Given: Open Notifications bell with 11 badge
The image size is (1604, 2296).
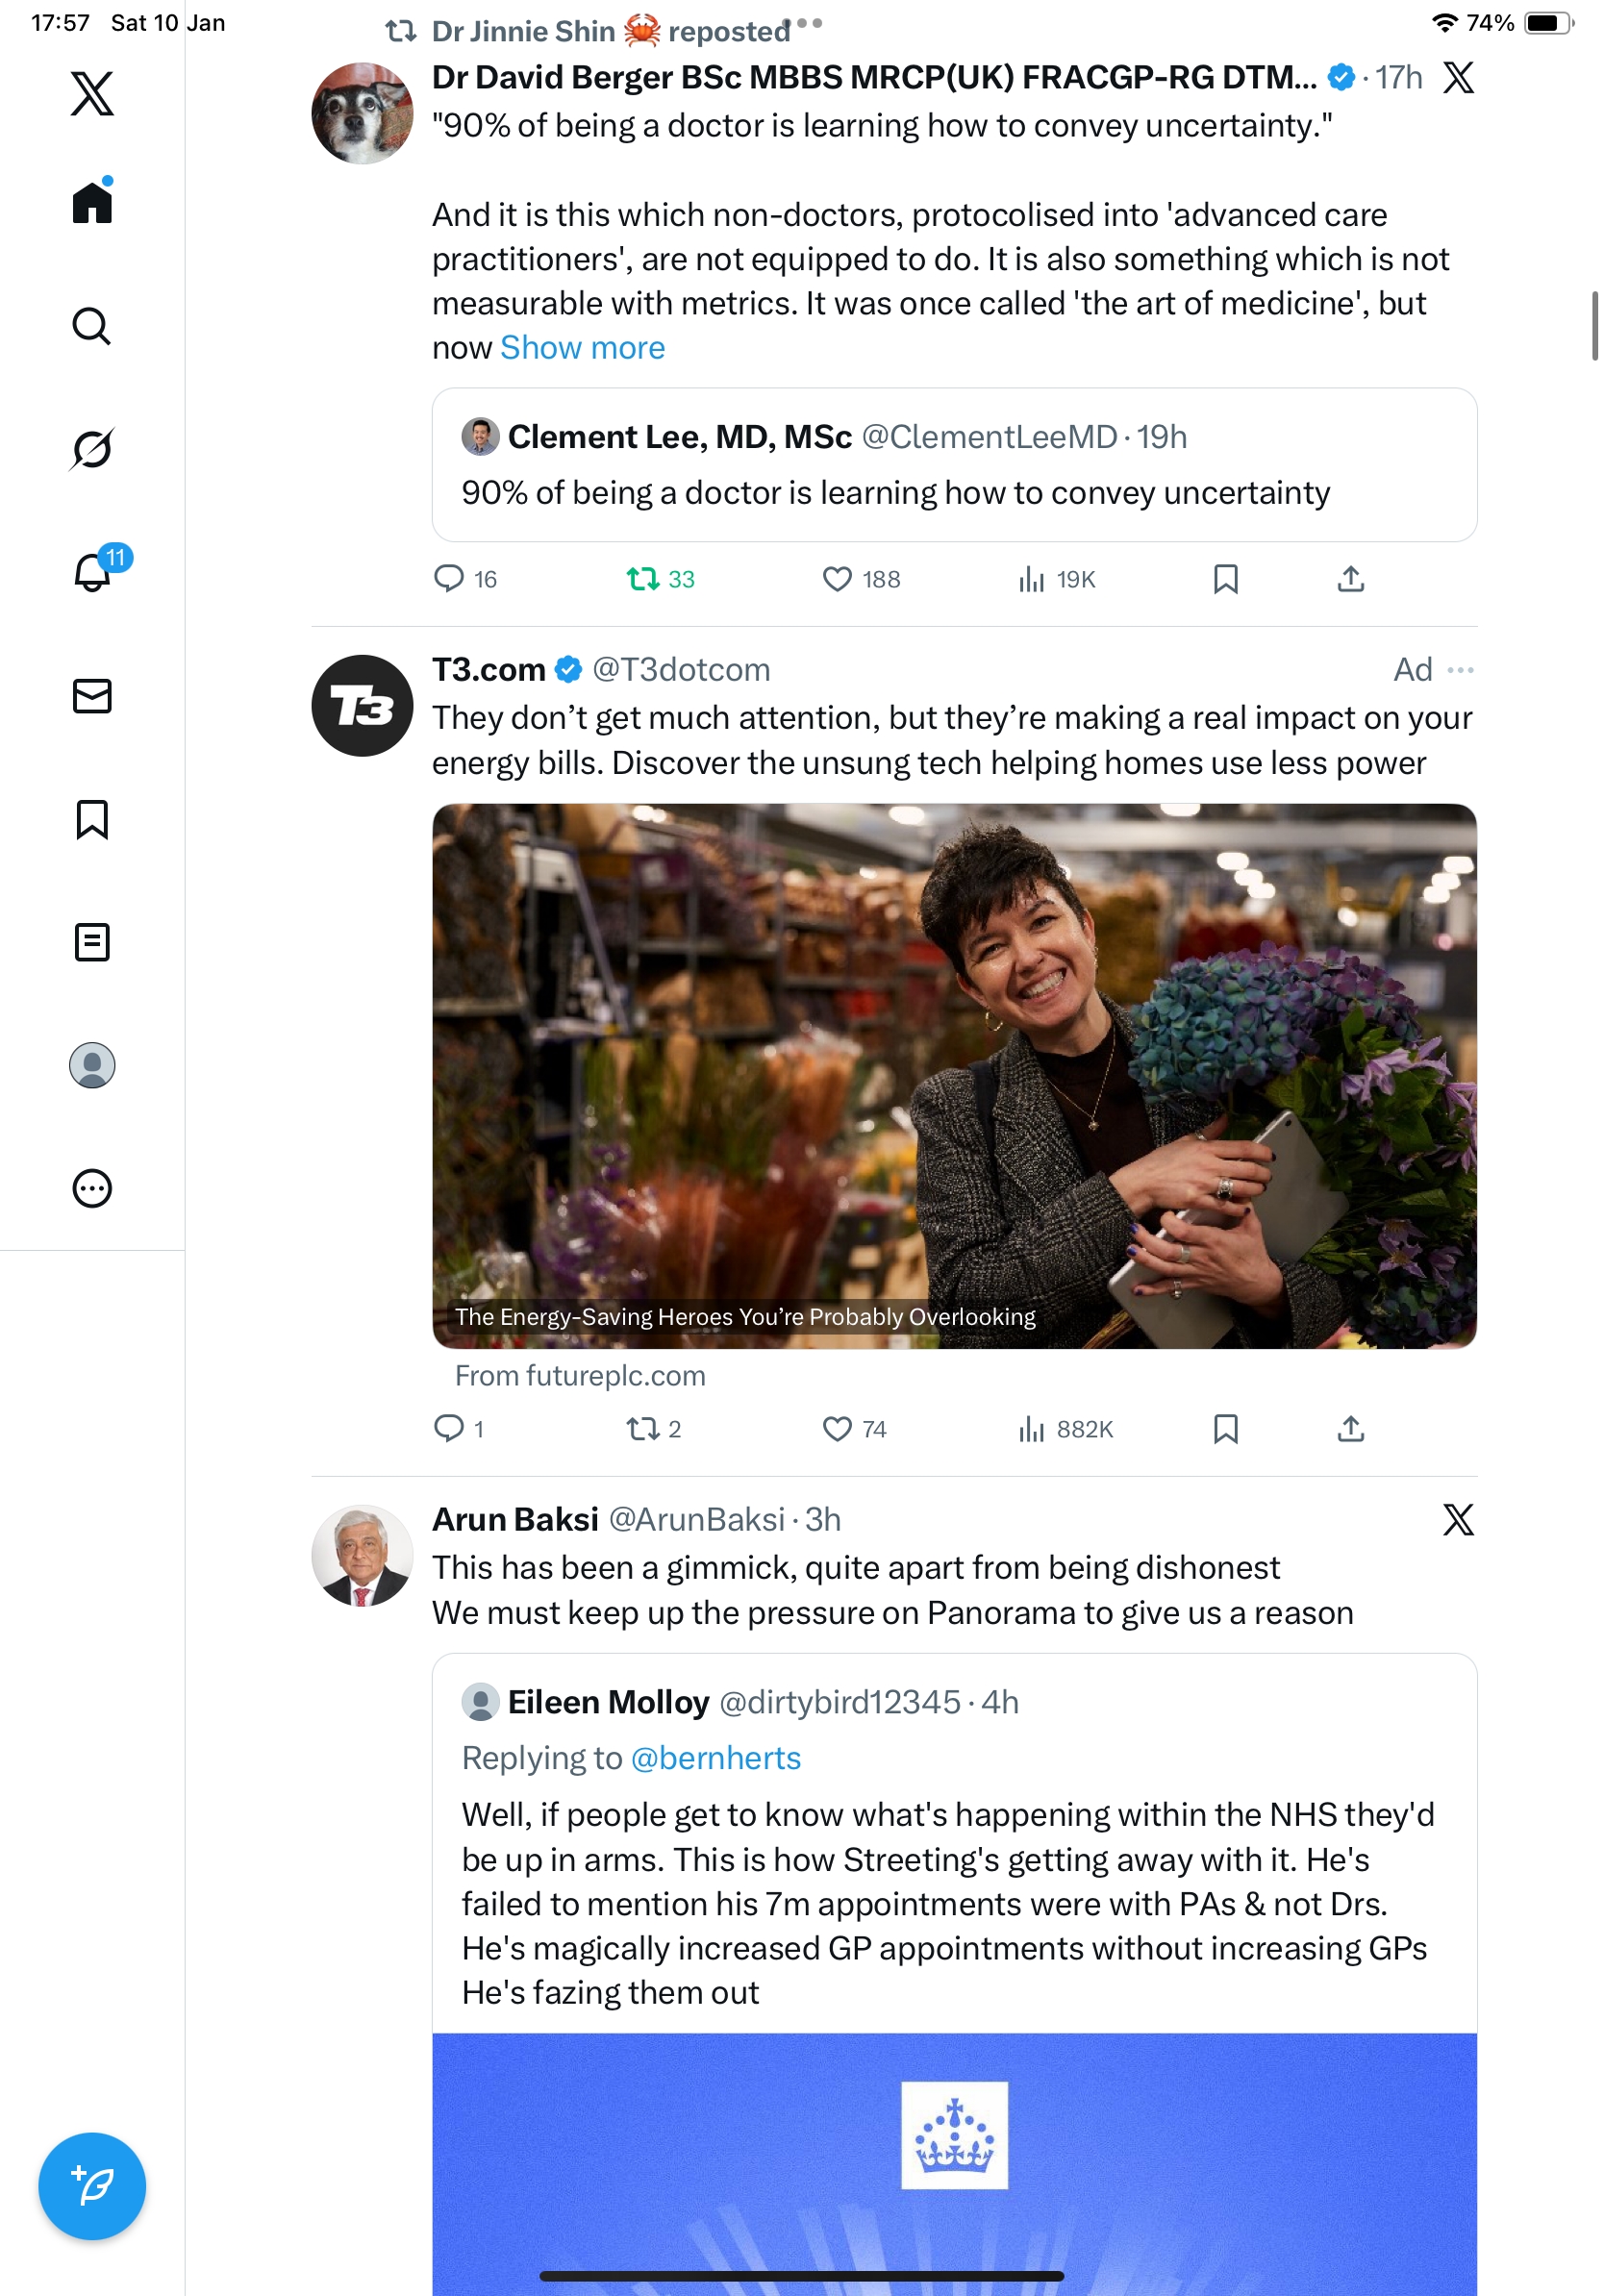Looking at the screenshot, I should click(x=92, y=572).
